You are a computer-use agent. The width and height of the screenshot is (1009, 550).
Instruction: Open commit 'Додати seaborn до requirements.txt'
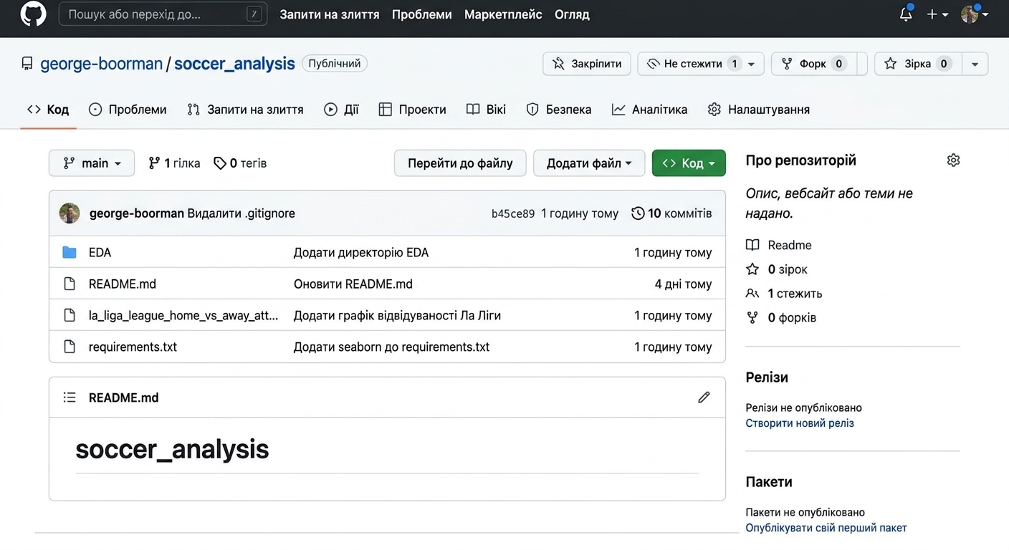point(392,347)
